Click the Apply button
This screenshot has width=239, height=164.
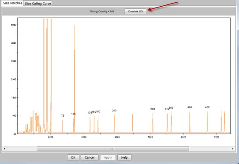pyautogui.click(x=108, y=157)
